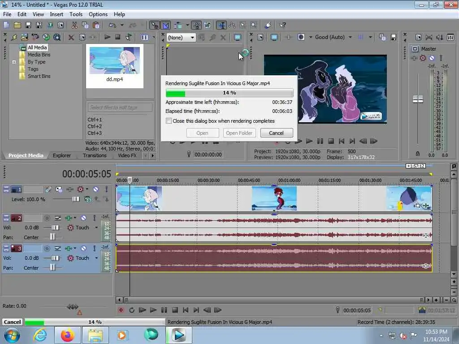
Task: Select the dd.mp4 media thumbnail
Action: click(114, 65)
